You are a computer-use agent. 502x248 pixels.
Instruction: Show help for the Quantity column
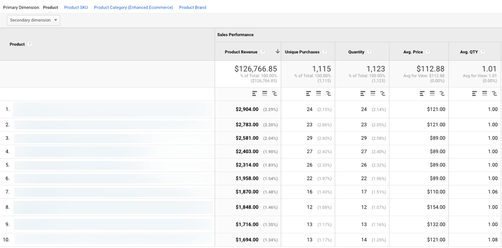[369, 52]
